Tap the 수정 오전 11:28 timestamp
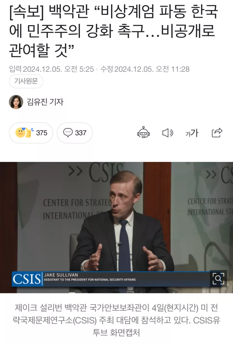 (145, 69)
